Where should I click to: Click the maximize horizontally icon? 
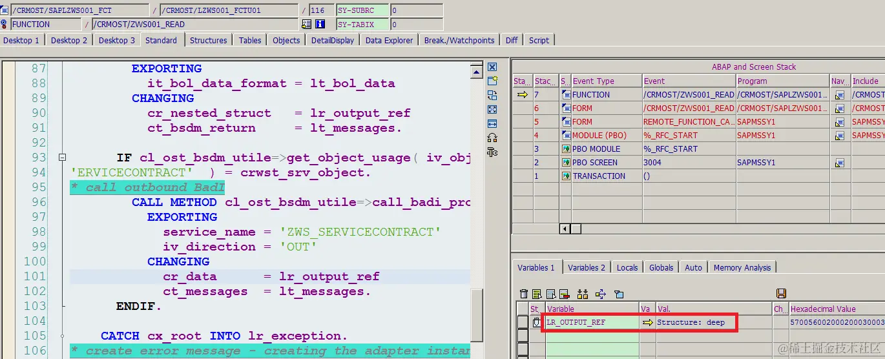(492, 123)
